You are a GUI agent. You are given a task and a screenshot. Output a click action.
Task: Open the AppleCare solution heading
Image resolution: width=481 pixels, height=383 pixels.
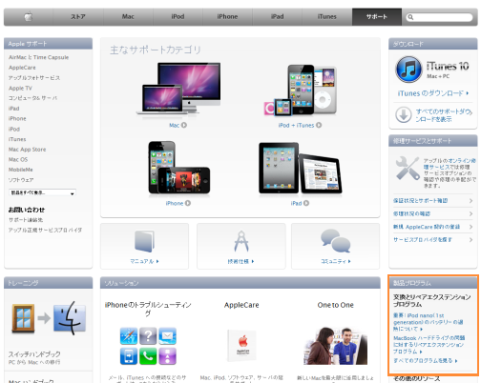coord(241,305)
